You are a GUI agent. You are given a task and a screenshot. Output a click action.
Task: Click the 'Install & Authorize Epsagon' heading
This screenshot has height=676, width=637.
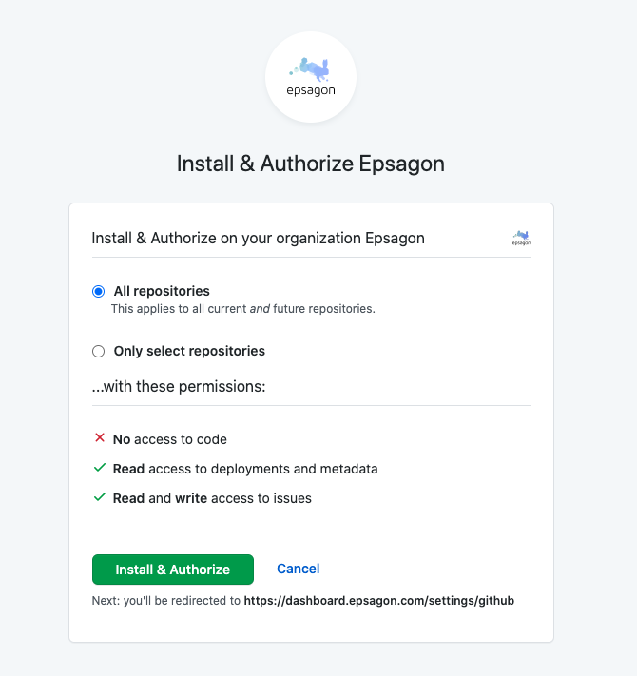point(311,164)
